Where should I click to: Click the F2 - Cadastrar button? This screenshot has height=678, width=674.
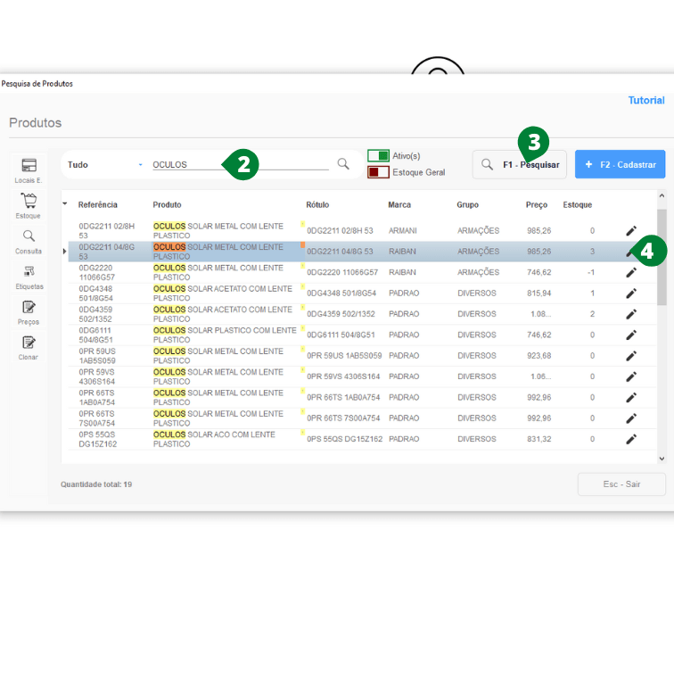pos(620,164)
